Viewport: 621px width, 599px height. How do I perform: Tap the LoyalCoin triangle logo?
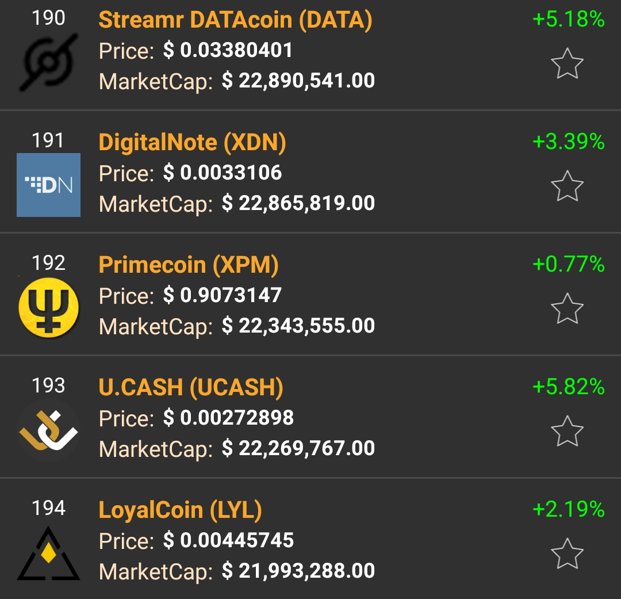click(x=48, y=553)
